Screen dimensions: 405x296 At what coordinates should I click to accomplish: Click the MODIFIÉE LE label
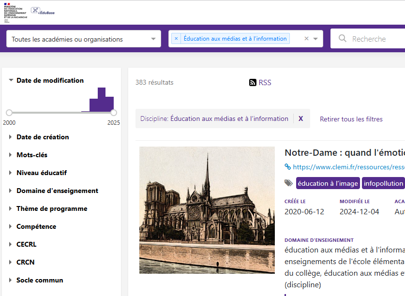coord(355,202)
